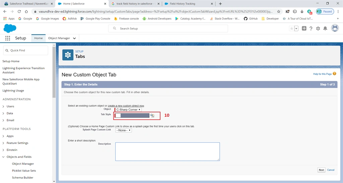This screenshot has width=343, height=183.
Task: Go forward in browser history
Action: (12, 12)
